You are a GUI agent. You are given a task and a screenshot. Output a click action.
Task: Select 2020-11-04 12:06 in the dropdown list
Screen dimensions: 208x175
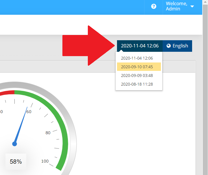pyautogui.click(x=137, y=58)
